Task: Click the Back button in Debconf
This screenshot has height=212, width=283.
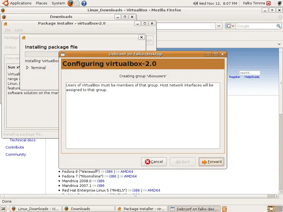Action: coord(183,162)
